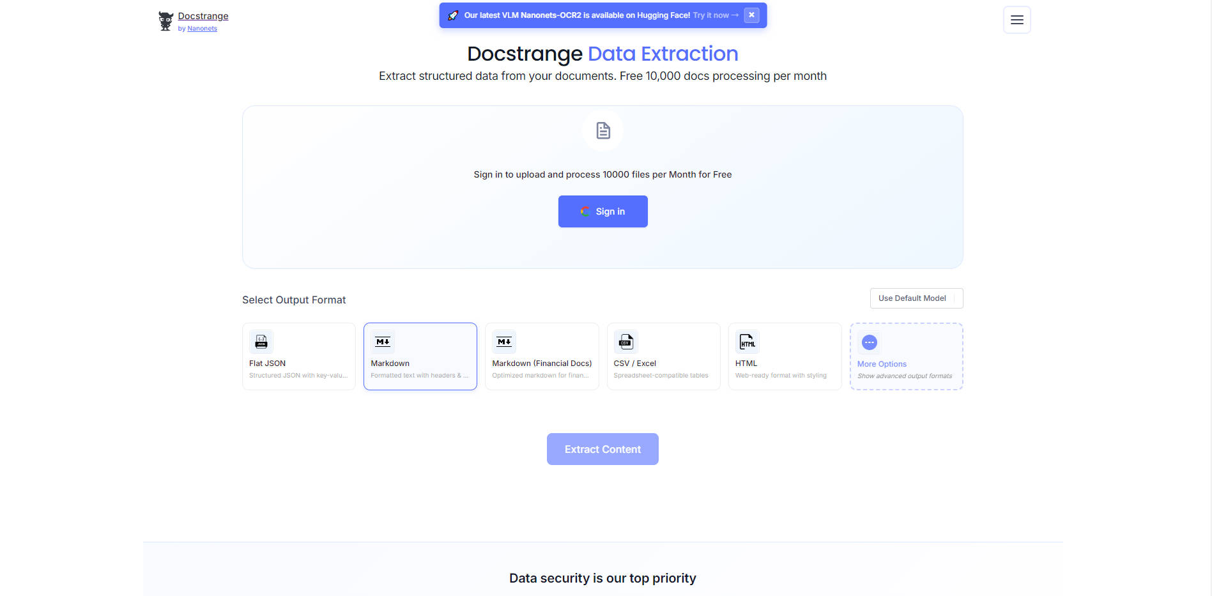
Task: Open the Use Default Model dropdown
Action: tap(916, 298)
